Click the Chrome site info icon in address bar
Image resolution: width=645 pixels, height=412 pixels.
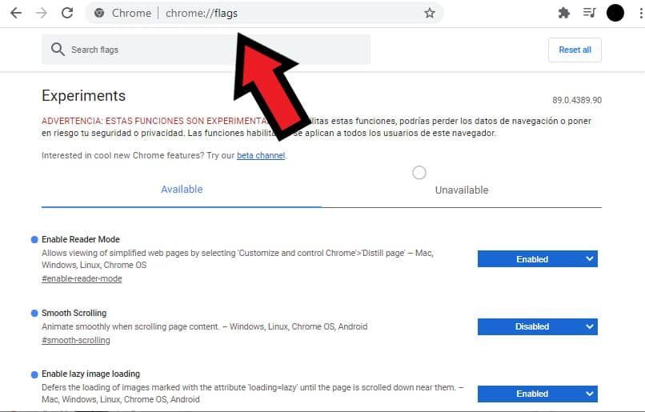(x=99, y=13)
